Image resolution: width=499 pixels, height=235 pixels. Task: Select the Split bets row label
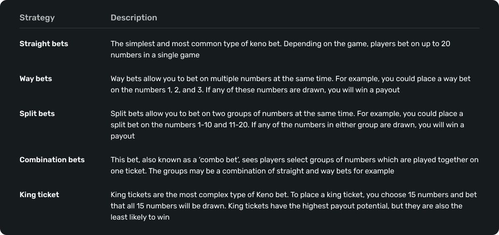pos(37,114)
